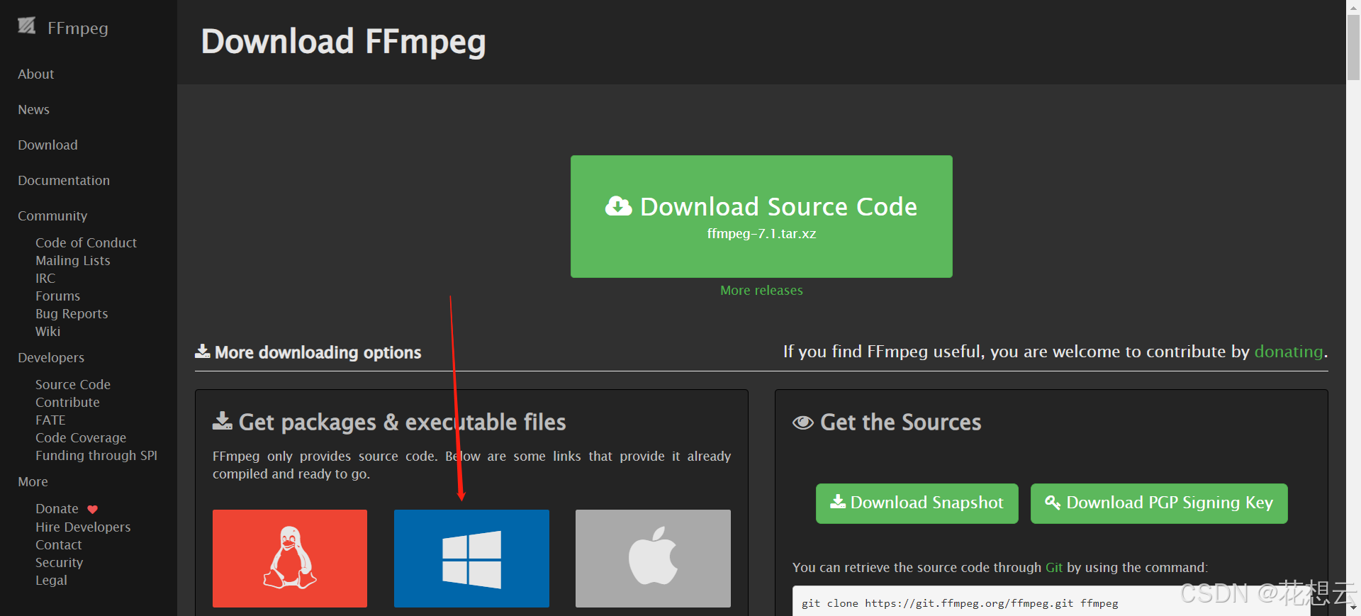Click the eye icon next to Get the Sources
The width and height of the screenshot is (1361, 616).
pyautogui.click(x=802, y=423)
